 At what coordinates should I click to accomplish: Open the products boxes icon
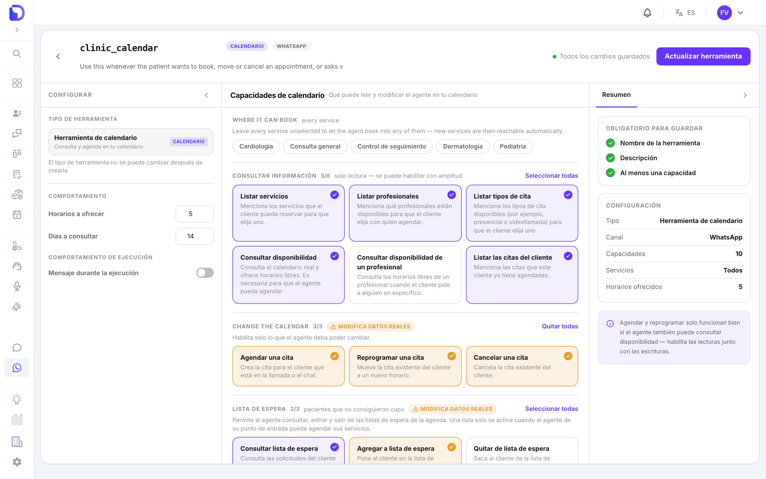17,194
